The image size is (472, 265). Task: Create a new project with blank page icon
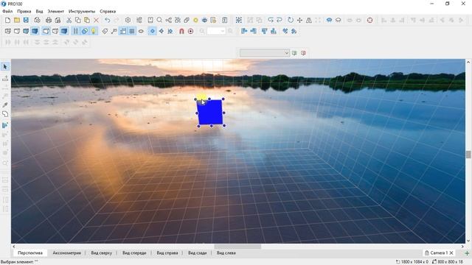click(x=7, y=20)
